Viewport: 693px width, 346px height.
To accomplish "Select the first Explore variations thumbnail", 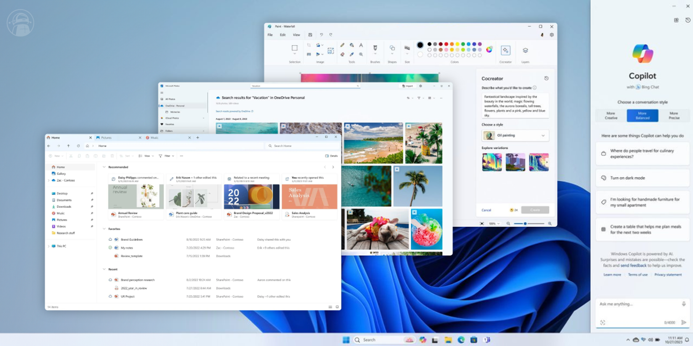I will [x=491, y=162].
